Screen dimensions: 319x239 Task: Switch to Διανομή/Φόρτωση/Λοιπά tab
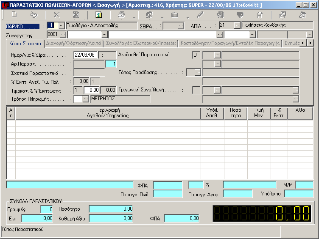[x=73, y=44]
